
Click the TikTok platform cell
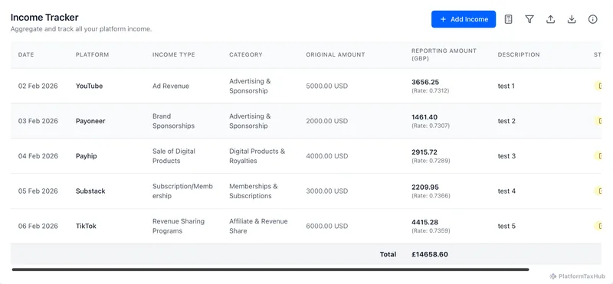click(86, 226)
